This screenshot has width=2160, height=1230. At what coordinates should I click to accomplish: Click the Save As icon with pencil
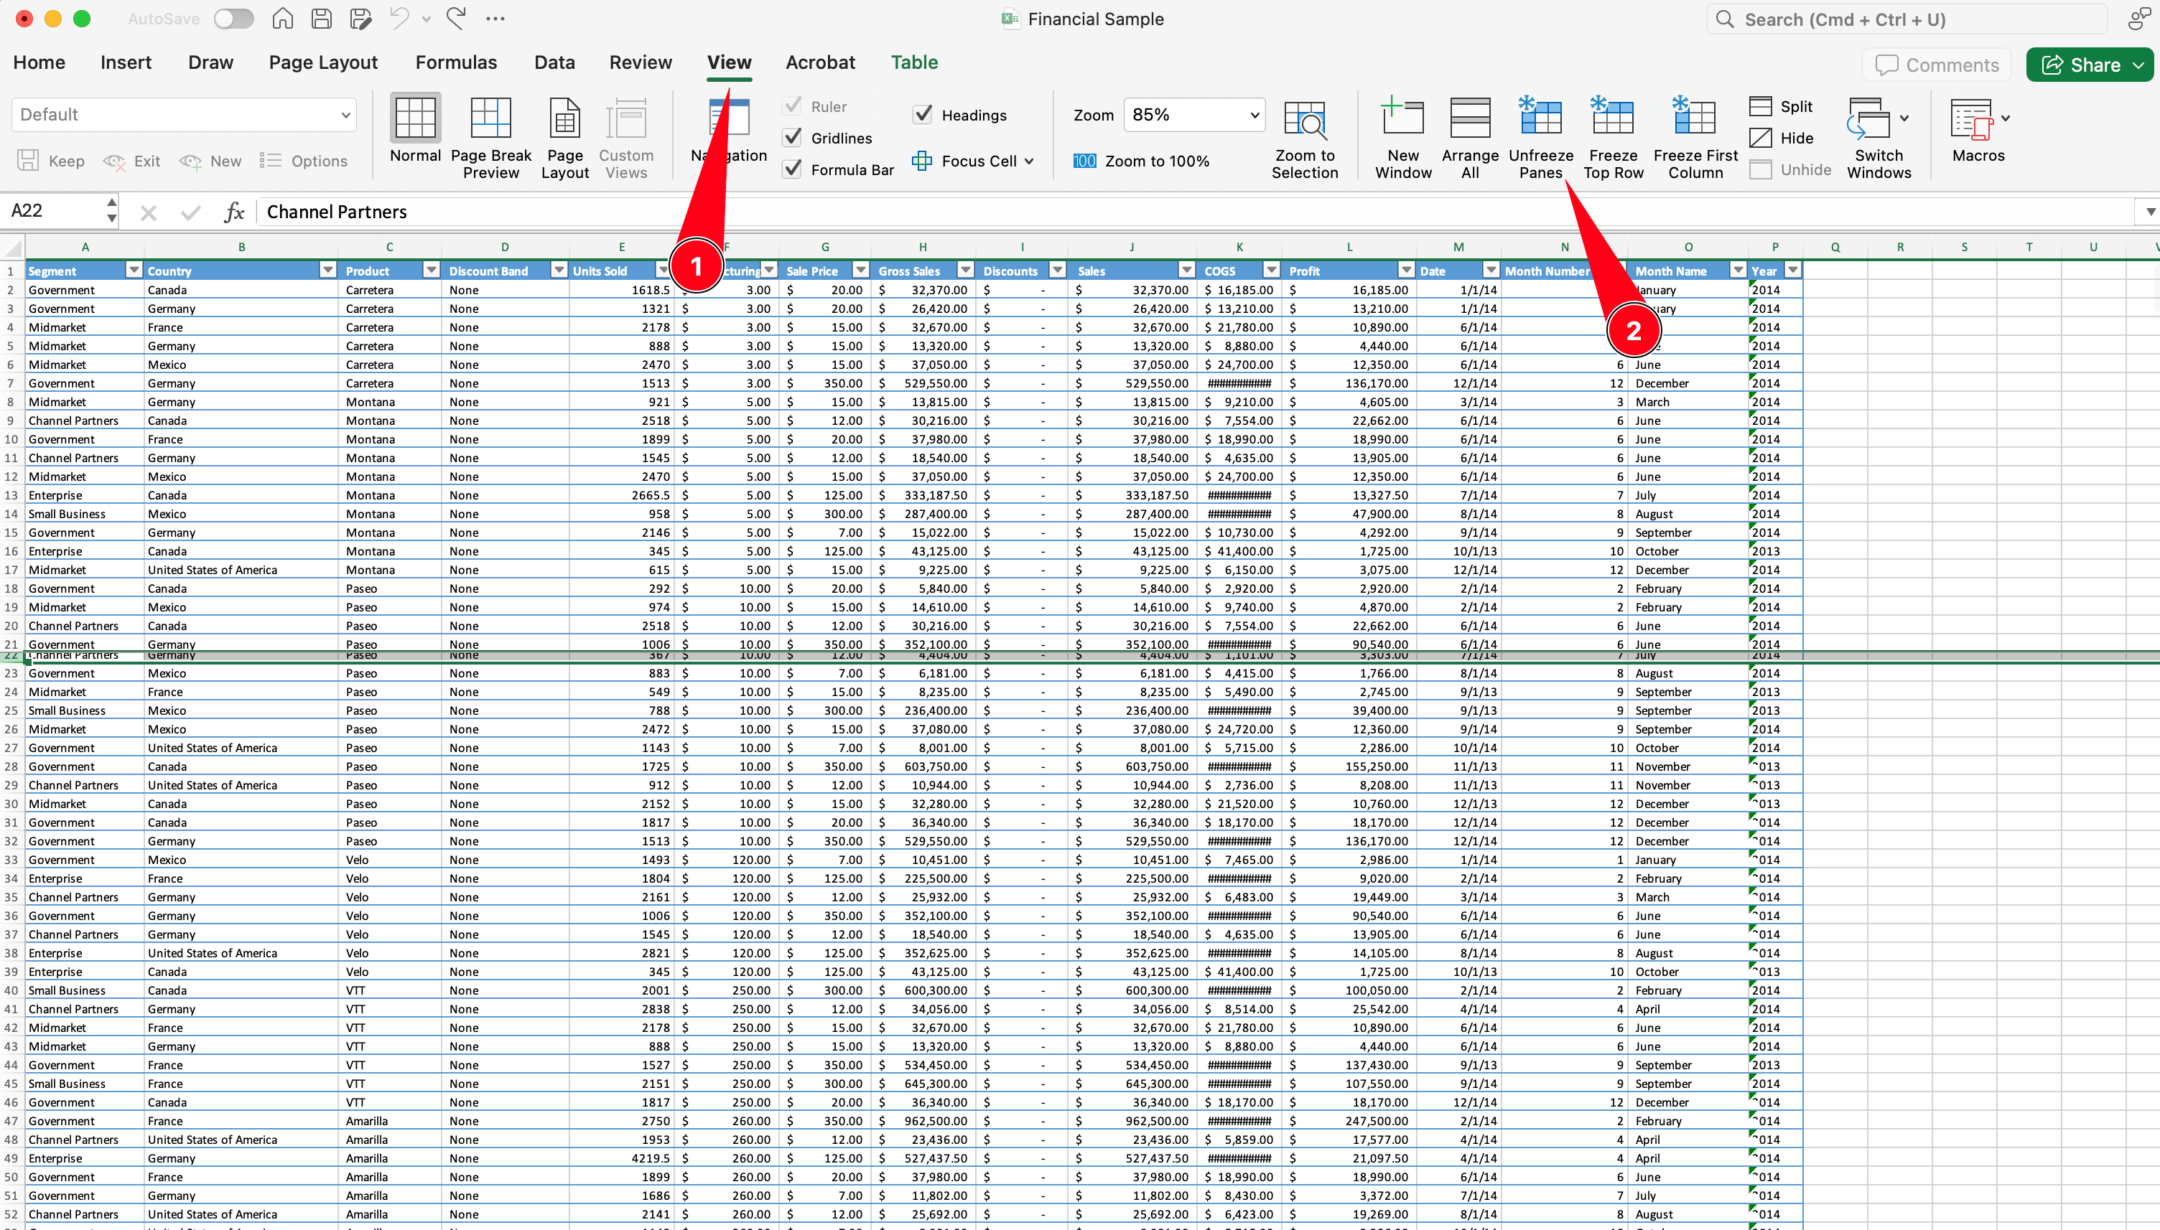pos(361,19)
